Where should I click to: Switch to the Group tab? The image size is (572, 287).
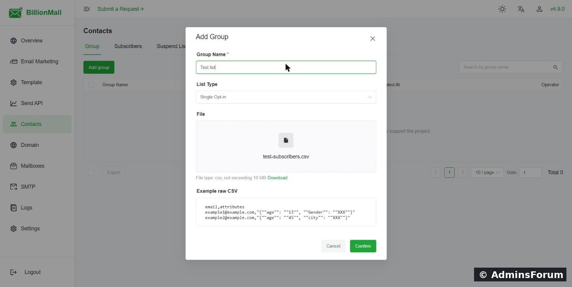(92, 46)
